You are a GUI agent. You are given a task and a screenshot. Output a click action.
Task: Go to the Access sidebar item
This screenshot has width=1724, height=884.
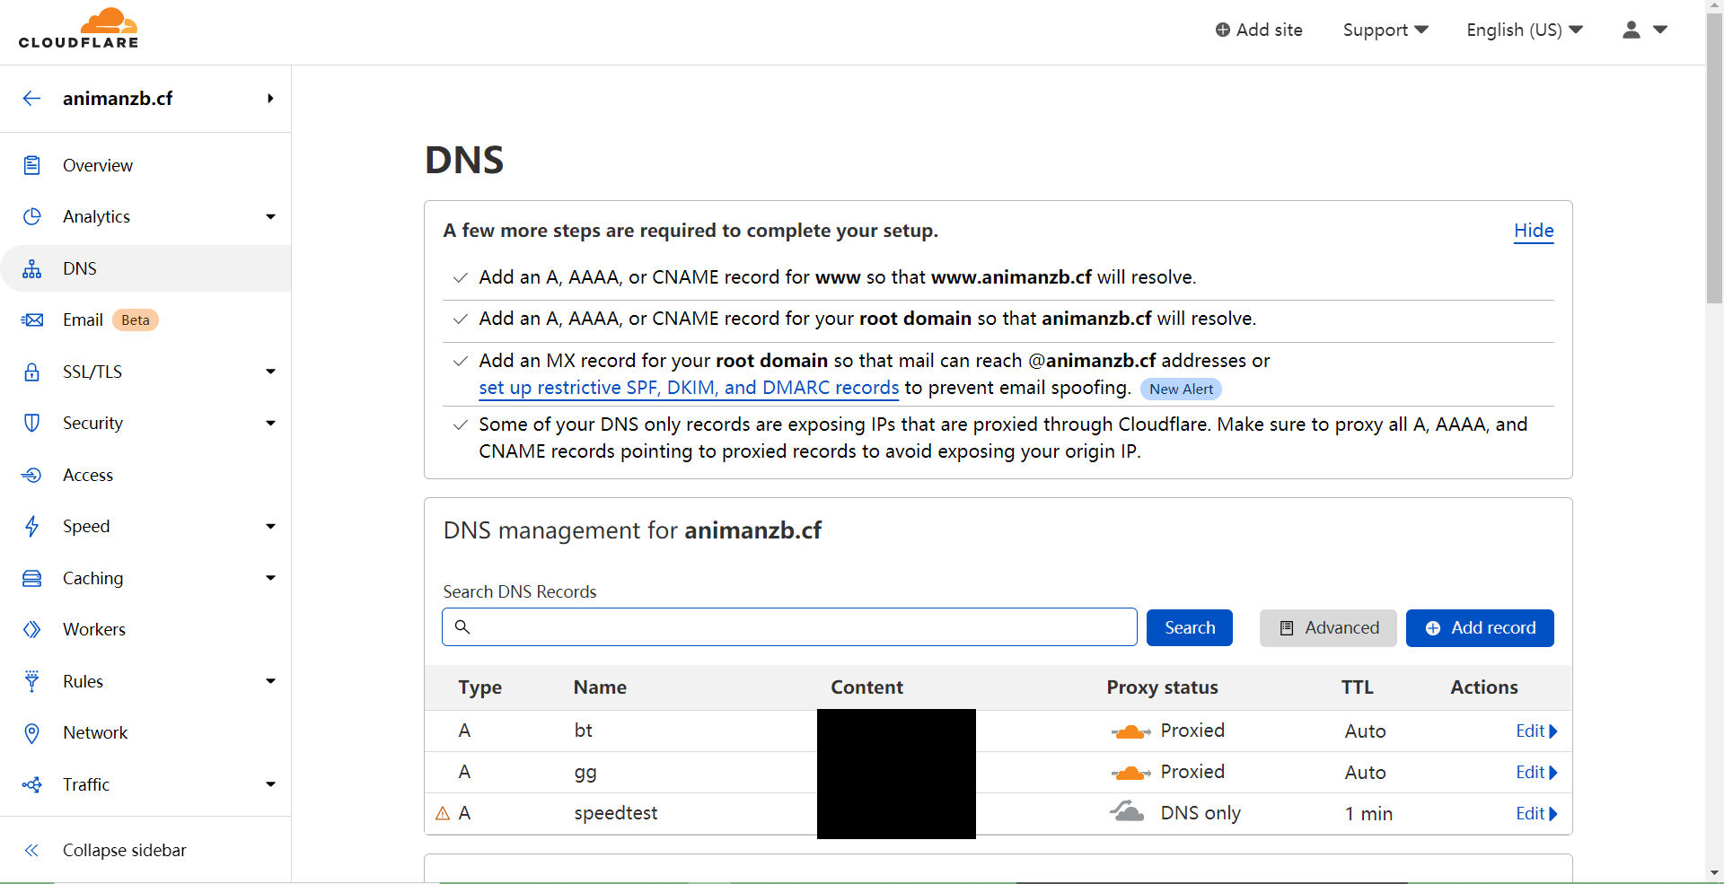(88, 475)
